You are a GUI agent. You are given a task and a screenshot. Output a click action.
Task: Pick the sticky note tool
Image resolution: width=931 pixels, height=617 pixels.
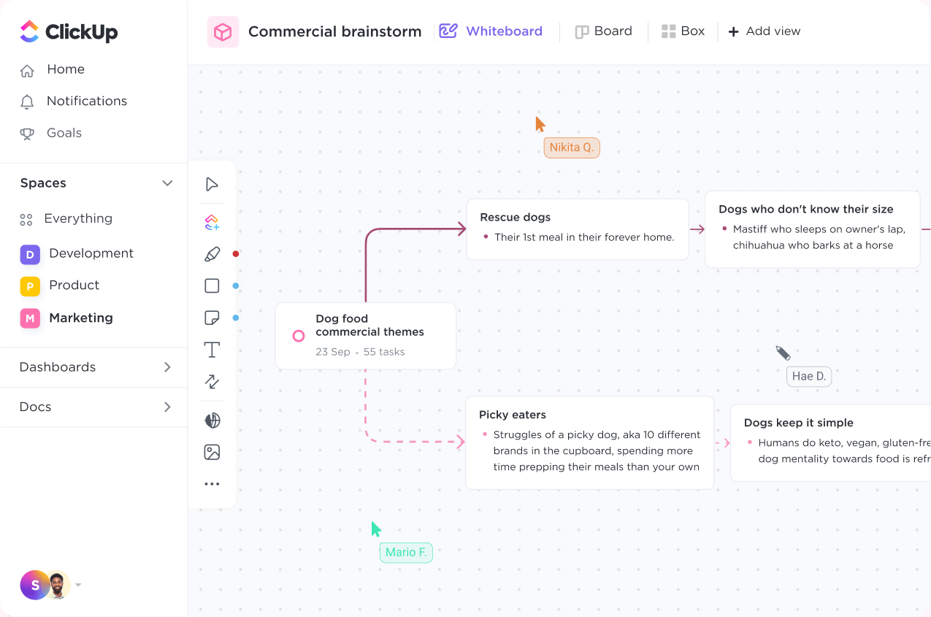(x=212, y=318)
